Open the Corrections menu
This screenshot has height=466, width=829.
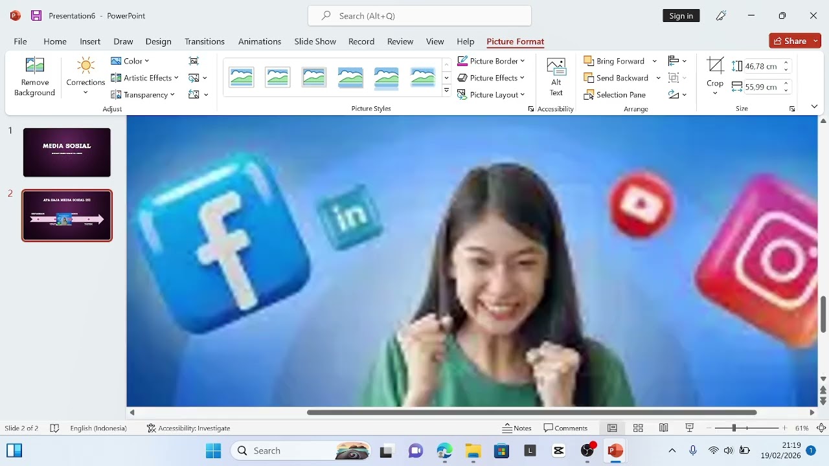(x=85, y=77)
